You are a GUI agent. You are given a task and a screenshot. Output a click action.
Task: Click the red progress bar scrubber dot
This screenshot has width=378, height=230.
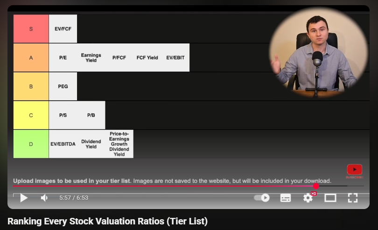(316, 186)
